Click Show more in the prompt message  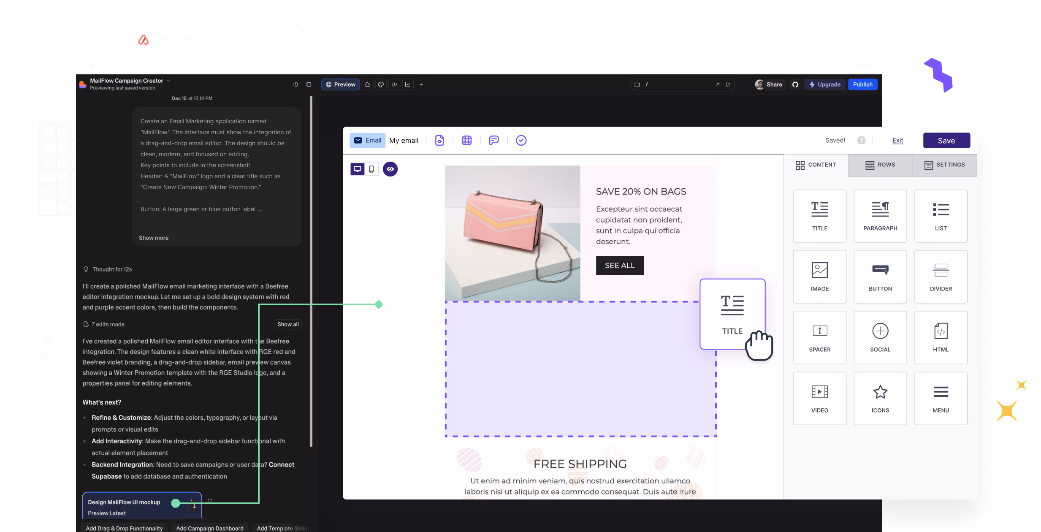153,238
